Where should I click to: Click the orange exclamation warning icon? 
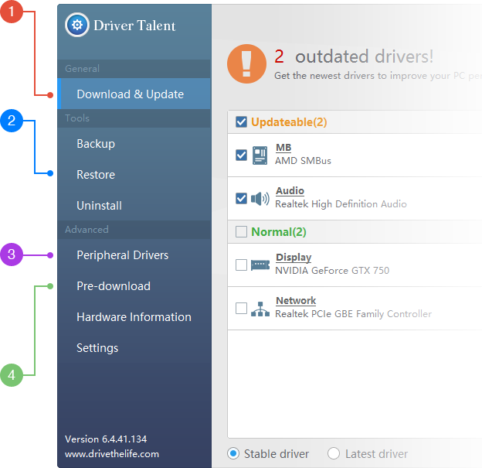pos(246,63)
